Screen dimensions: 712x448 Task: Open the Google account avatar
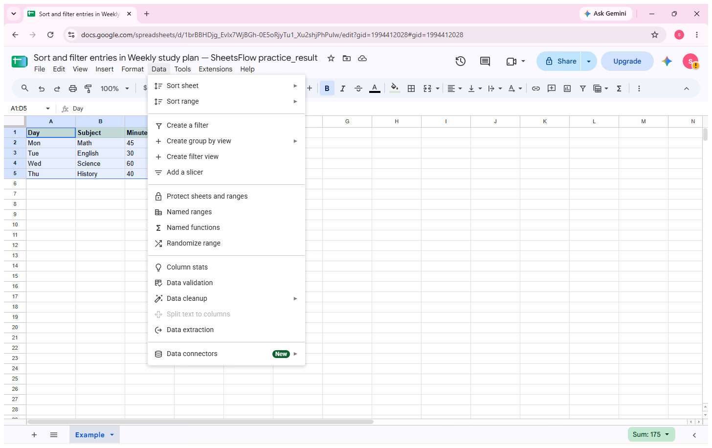[x=690, y=61]
